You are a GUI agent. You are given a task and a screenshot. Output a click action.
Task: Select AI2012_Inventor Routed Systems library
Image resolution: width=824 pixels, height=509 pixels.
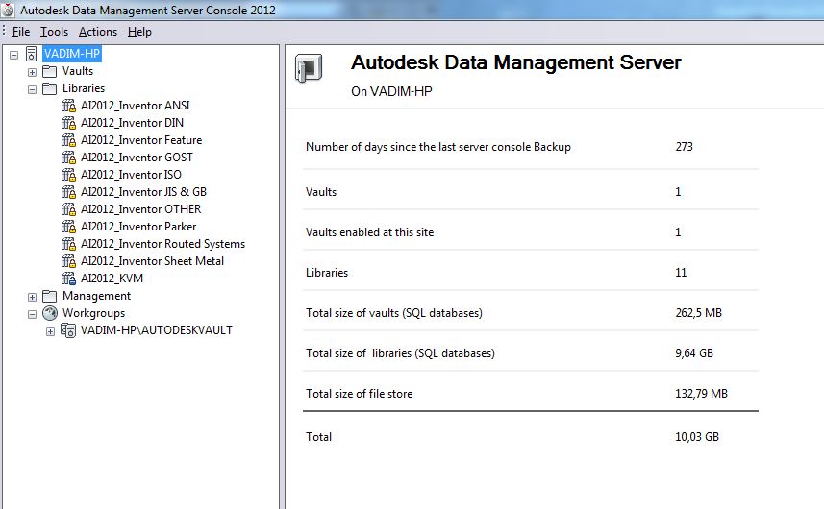point(162,244)
